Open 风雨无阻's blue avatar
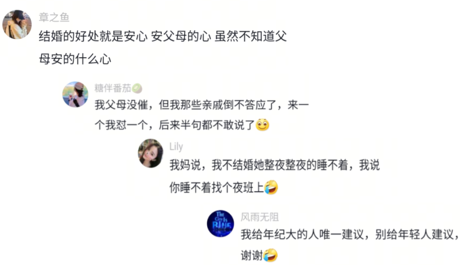Screen dimensions: 460x265 [x=220, y=223]
